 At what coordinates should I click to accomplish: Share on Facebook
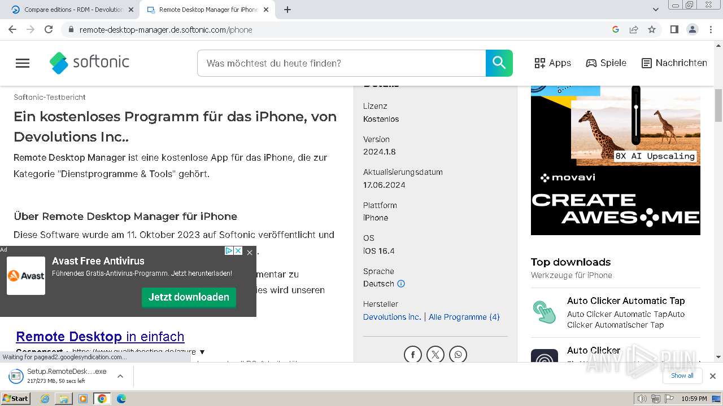pos(413,355)
